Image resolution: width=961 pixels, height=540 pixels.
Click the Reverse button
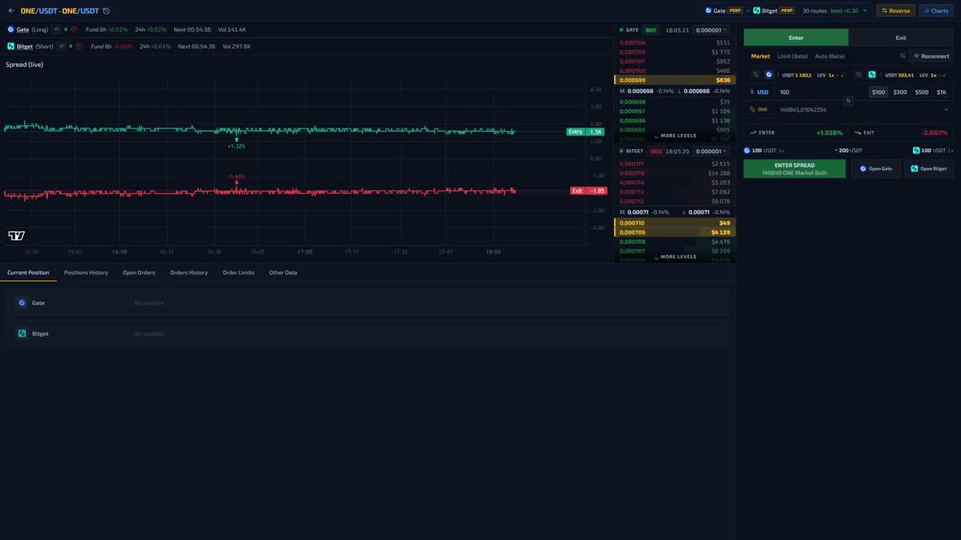pos(896,10)
